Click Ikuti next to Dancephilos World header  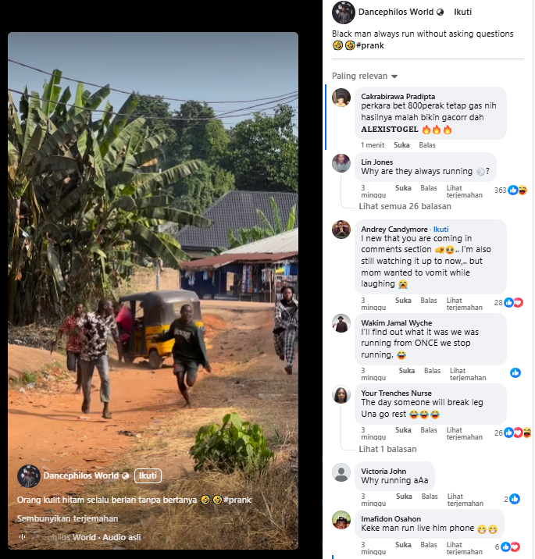(x=462, y=12)
